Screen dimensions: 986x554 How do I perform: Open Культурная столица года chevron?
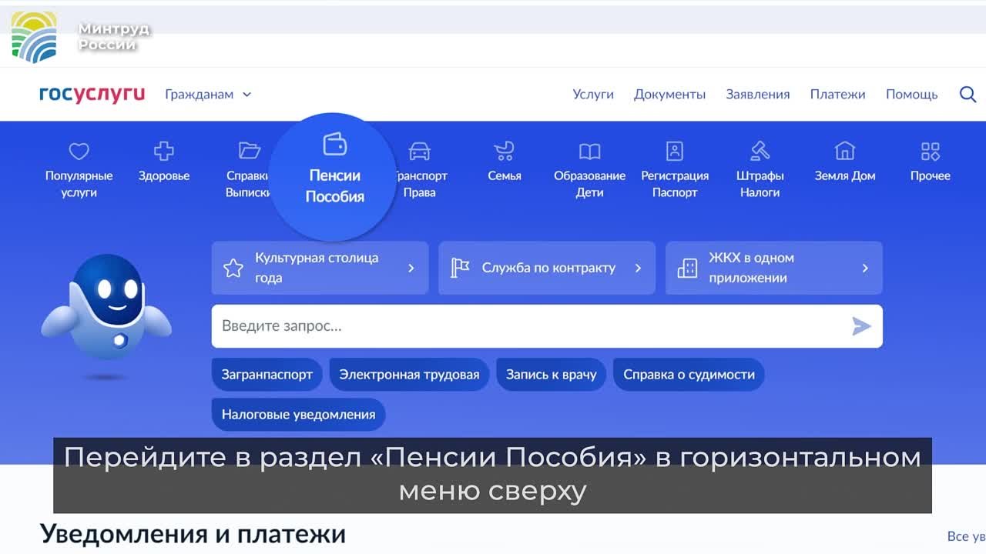(411, 268)
